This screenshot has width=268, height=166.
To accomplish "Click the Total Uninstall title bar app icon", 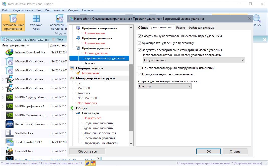I will click(x=4, y=4).
